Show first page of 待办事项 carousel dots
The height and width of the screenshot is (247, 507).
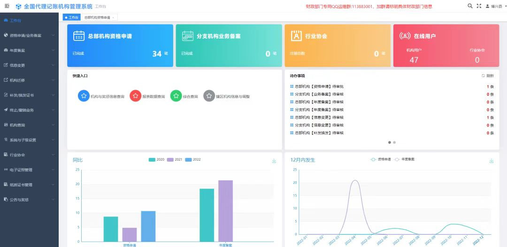click(x=390, y=142)
